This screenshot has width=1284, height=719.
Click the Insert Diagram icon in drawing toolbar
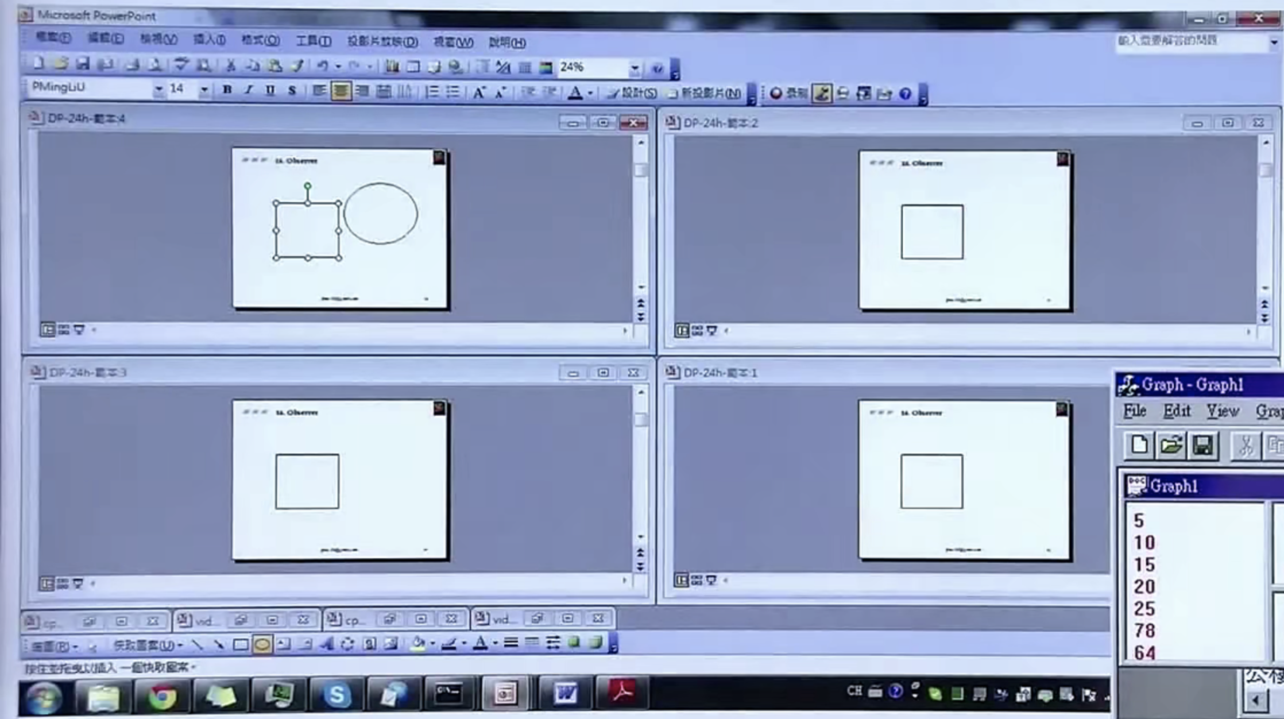coord(348,644)
